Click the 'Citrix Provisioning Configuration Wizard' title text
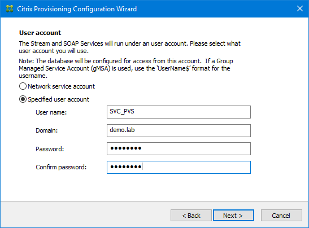This screenshot has height=228, width=309. click(77, 9)
